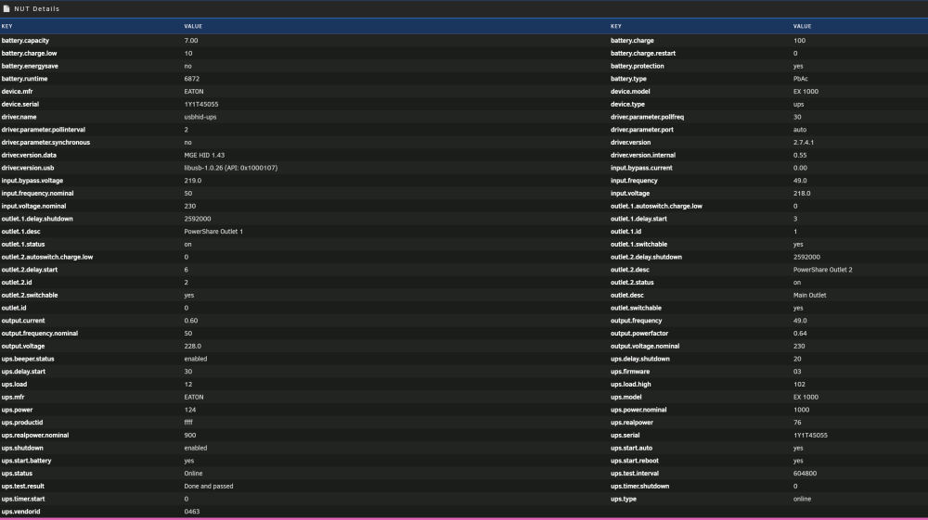Click the device.mfr key
Image resolution: width=928 pixels, height=520 pixels.
coord(17,92)
